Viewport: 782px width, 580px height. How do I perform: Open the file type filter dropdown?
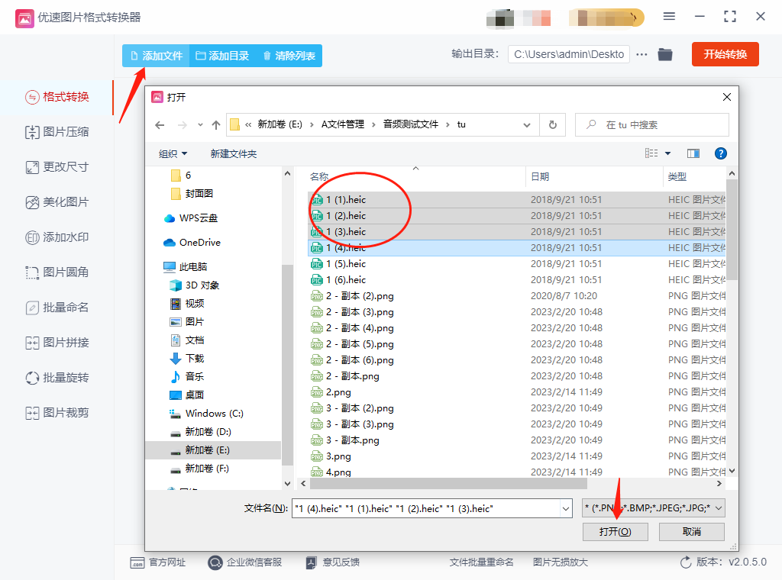click(719, 507)
